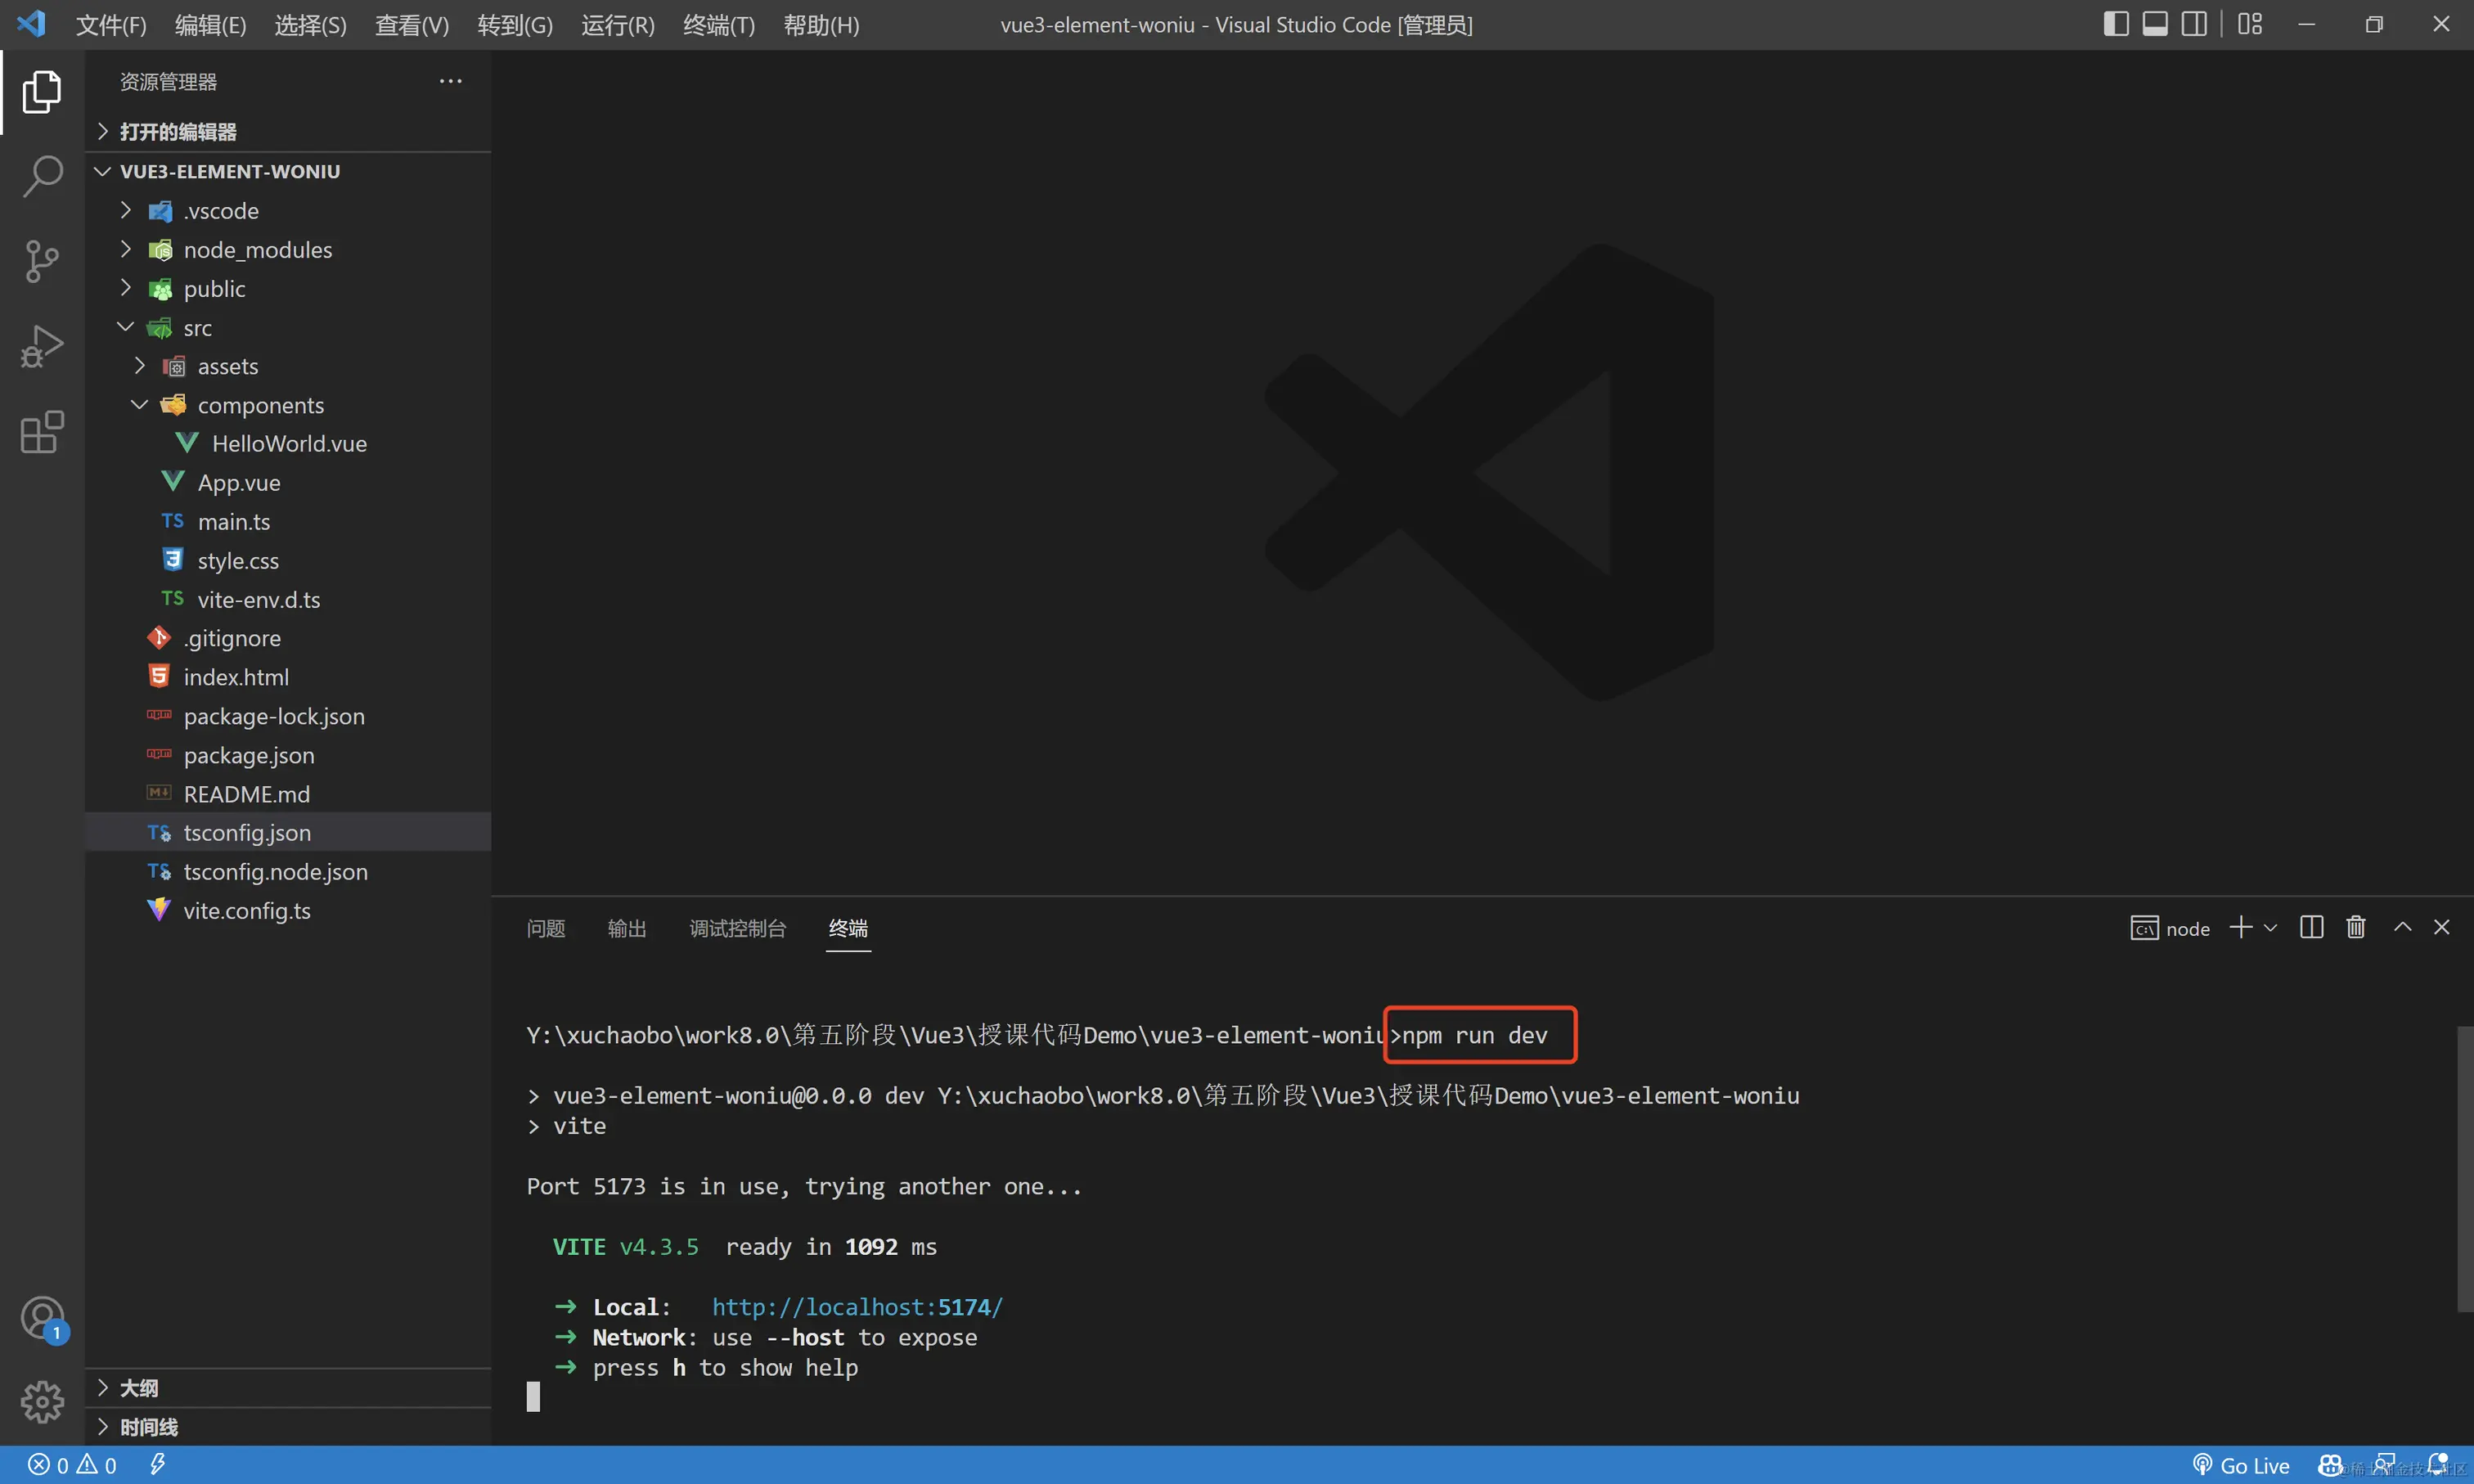
Task: Collapse the components folder
Action: [x=260, y=405]
